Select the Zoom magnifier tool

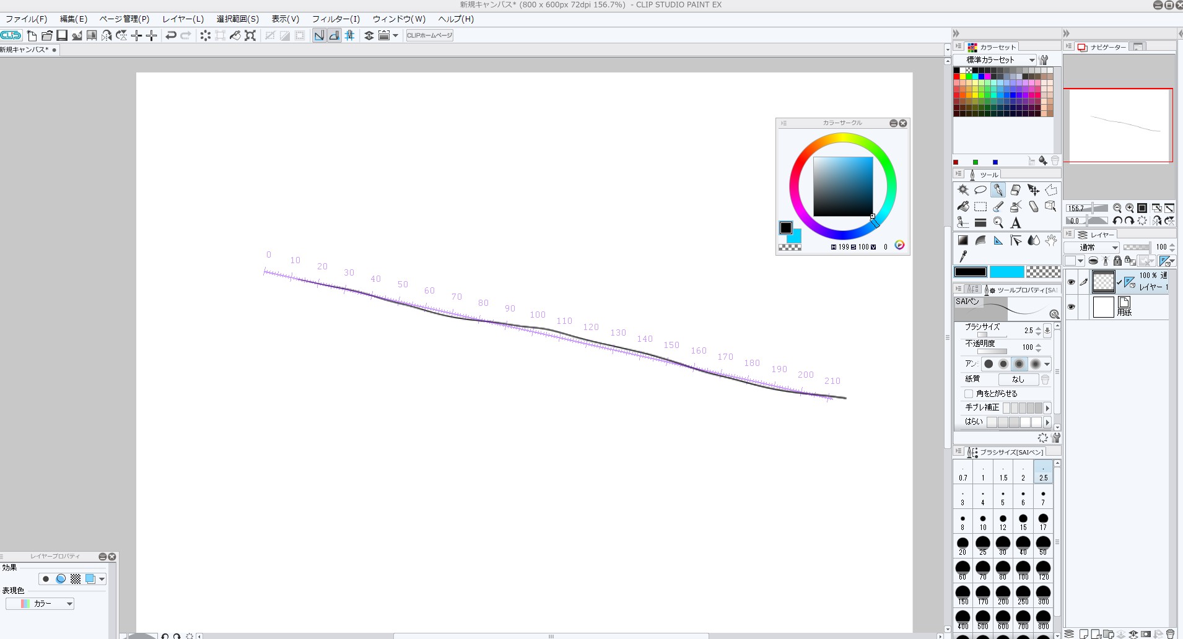point(998,223)
